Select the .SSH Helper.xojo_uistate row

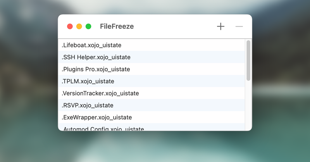click(152, 57)
